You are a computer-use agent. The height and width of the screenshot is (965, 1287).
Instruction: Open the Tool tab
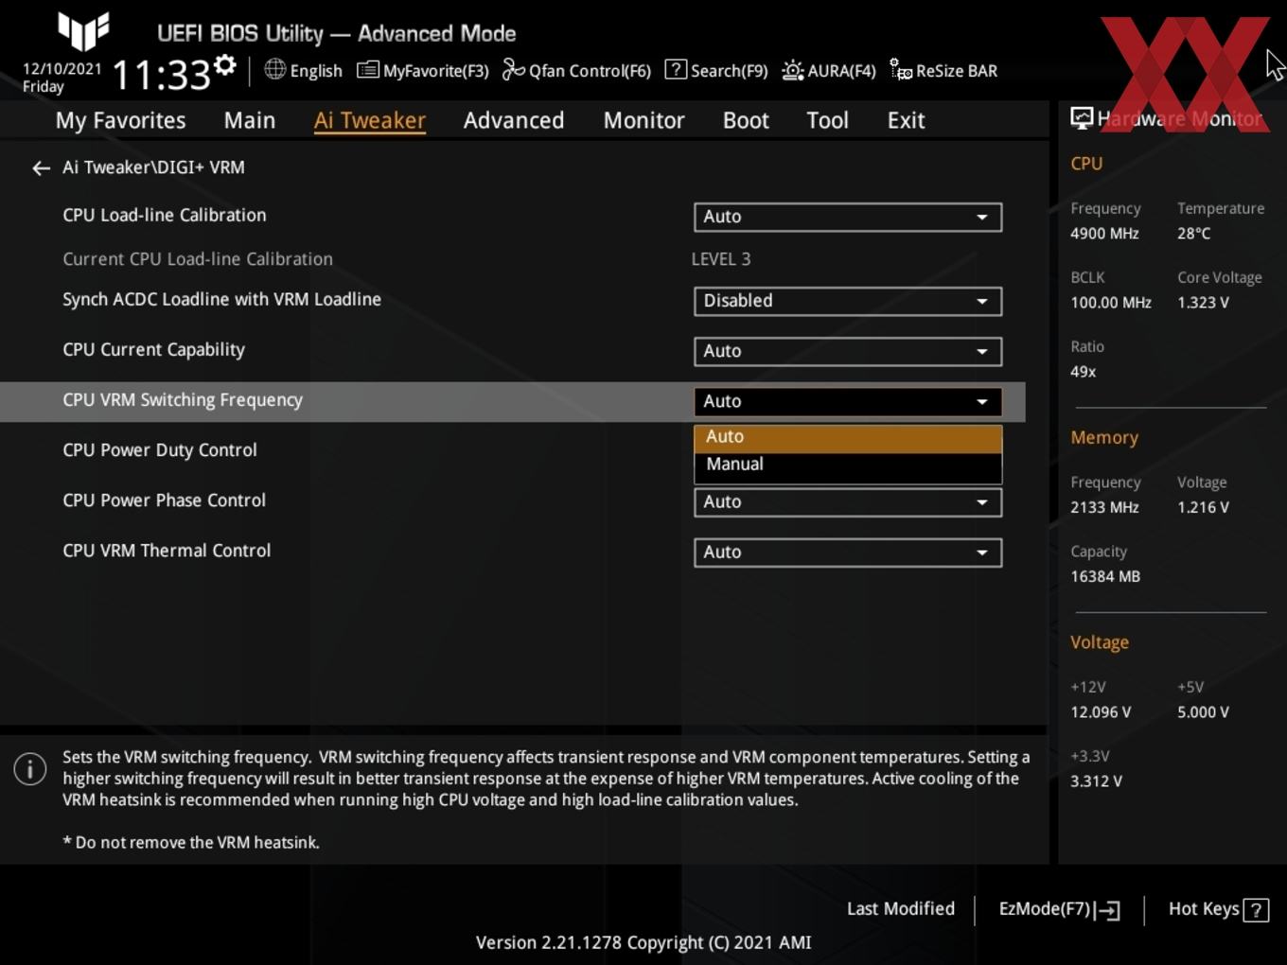(827, 120)
